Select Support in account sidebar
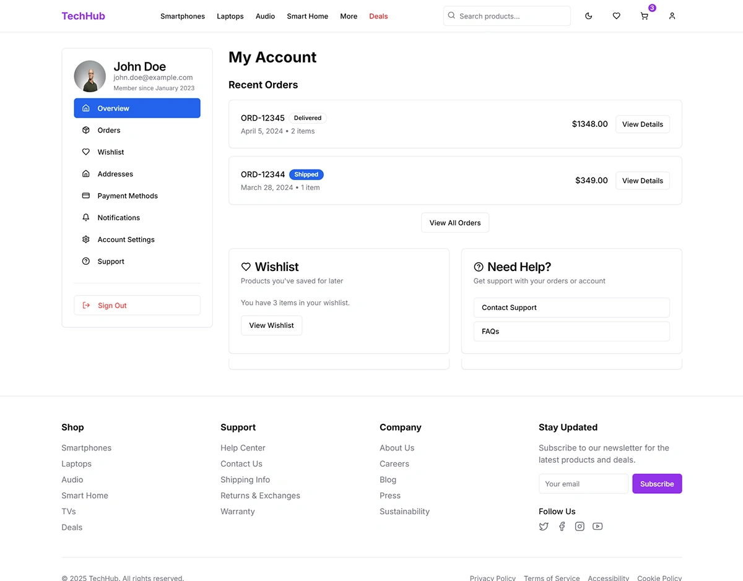 [x=137, y=261]
